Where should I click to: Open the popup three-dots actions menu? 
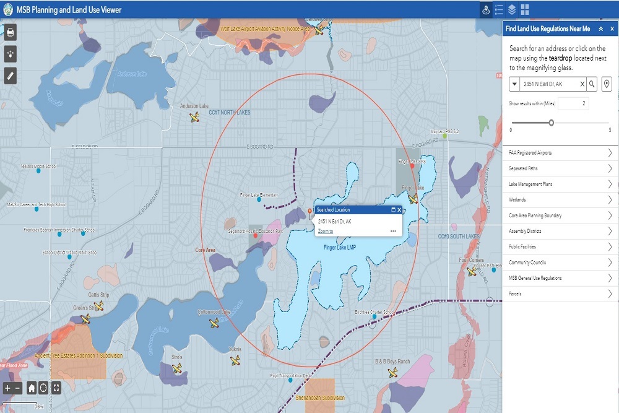[x=393, y=231]
